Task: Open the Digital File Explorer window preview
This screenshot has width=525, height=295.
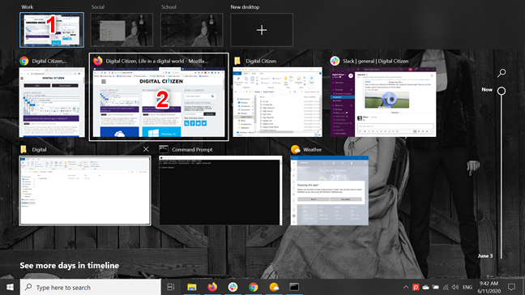Action: [85, 190]
